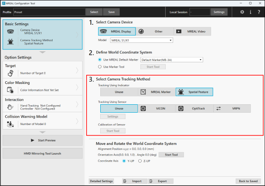Set indicator tracking to Unuse
265x186 pixels.
click(119, 92)
